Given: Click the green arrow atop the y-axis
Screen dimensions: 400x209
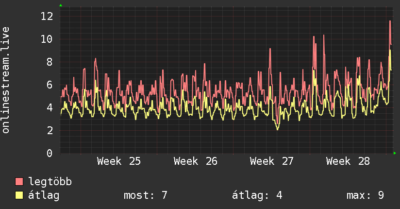Looking at the screenshot, I should click(61, 5).
